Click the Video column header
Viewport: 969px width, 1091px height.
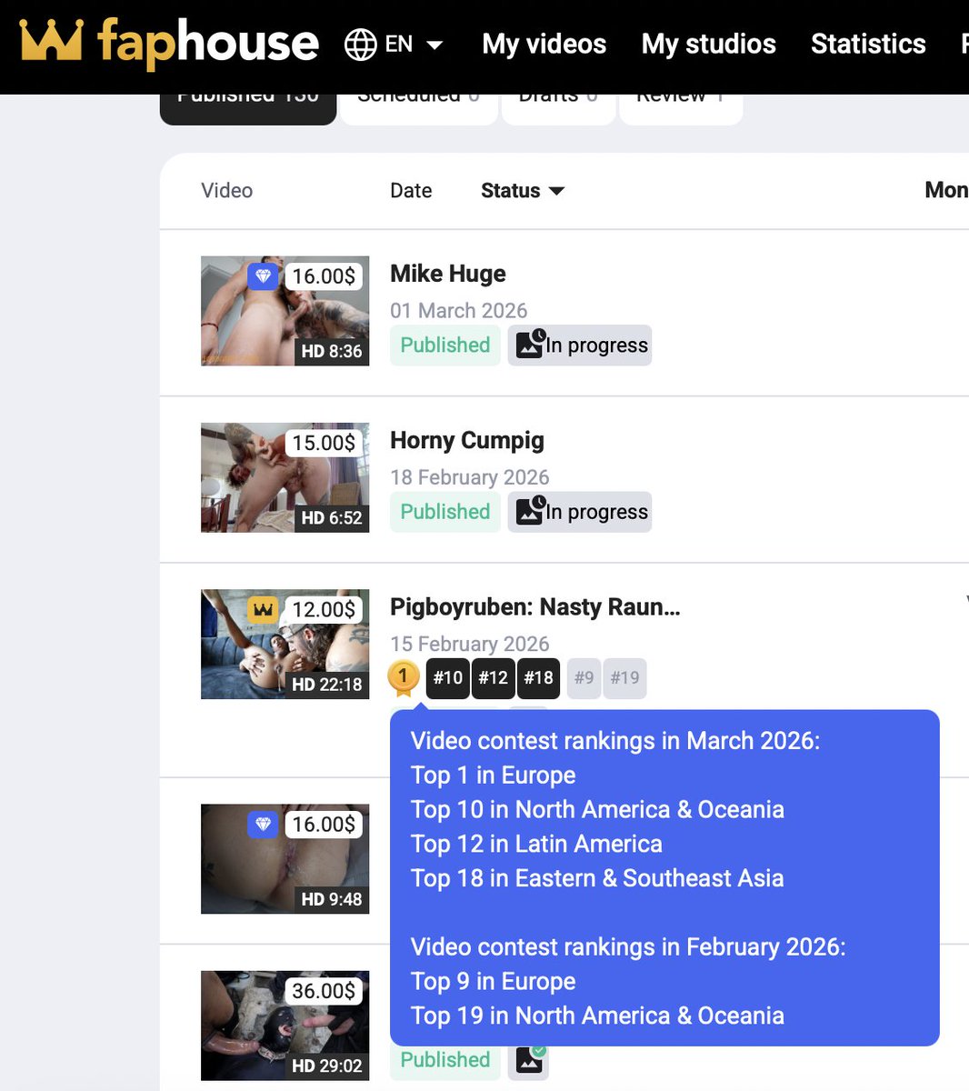coord(226,190)
